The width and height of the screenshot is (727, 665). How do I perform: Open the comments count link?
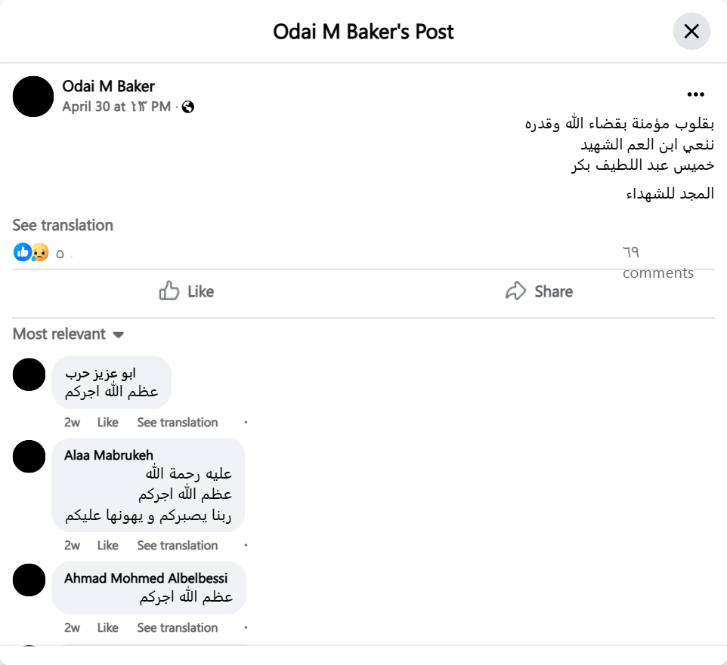tap(657, 262)
